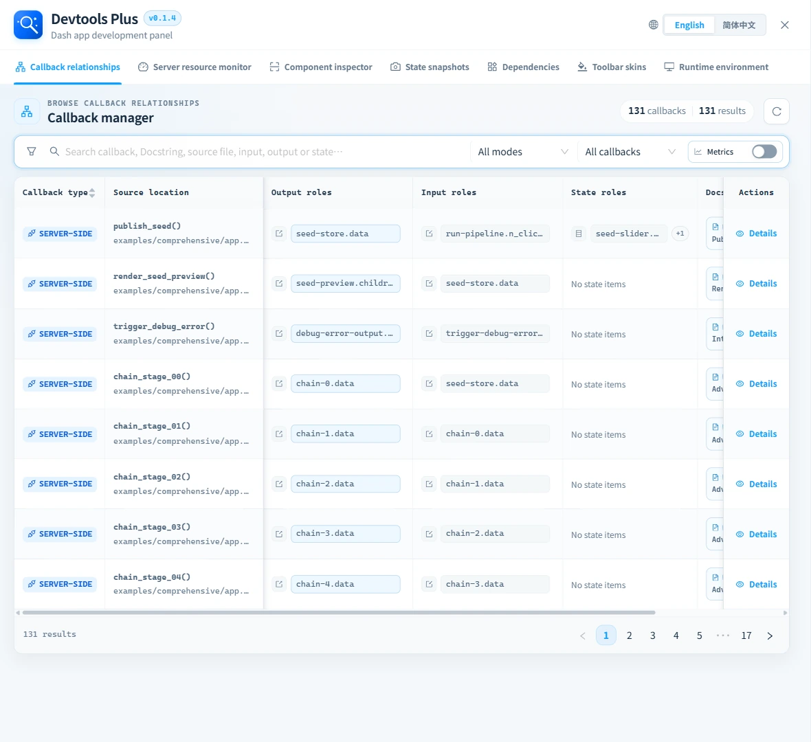Click docstring icon in chain_stage_00 row

click(715, 377)
